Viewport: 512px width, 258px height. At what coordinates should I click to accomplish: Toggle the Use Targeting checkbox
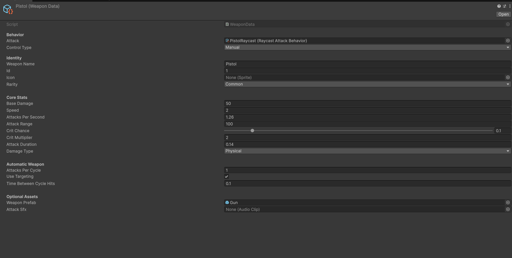click(227, 177)
